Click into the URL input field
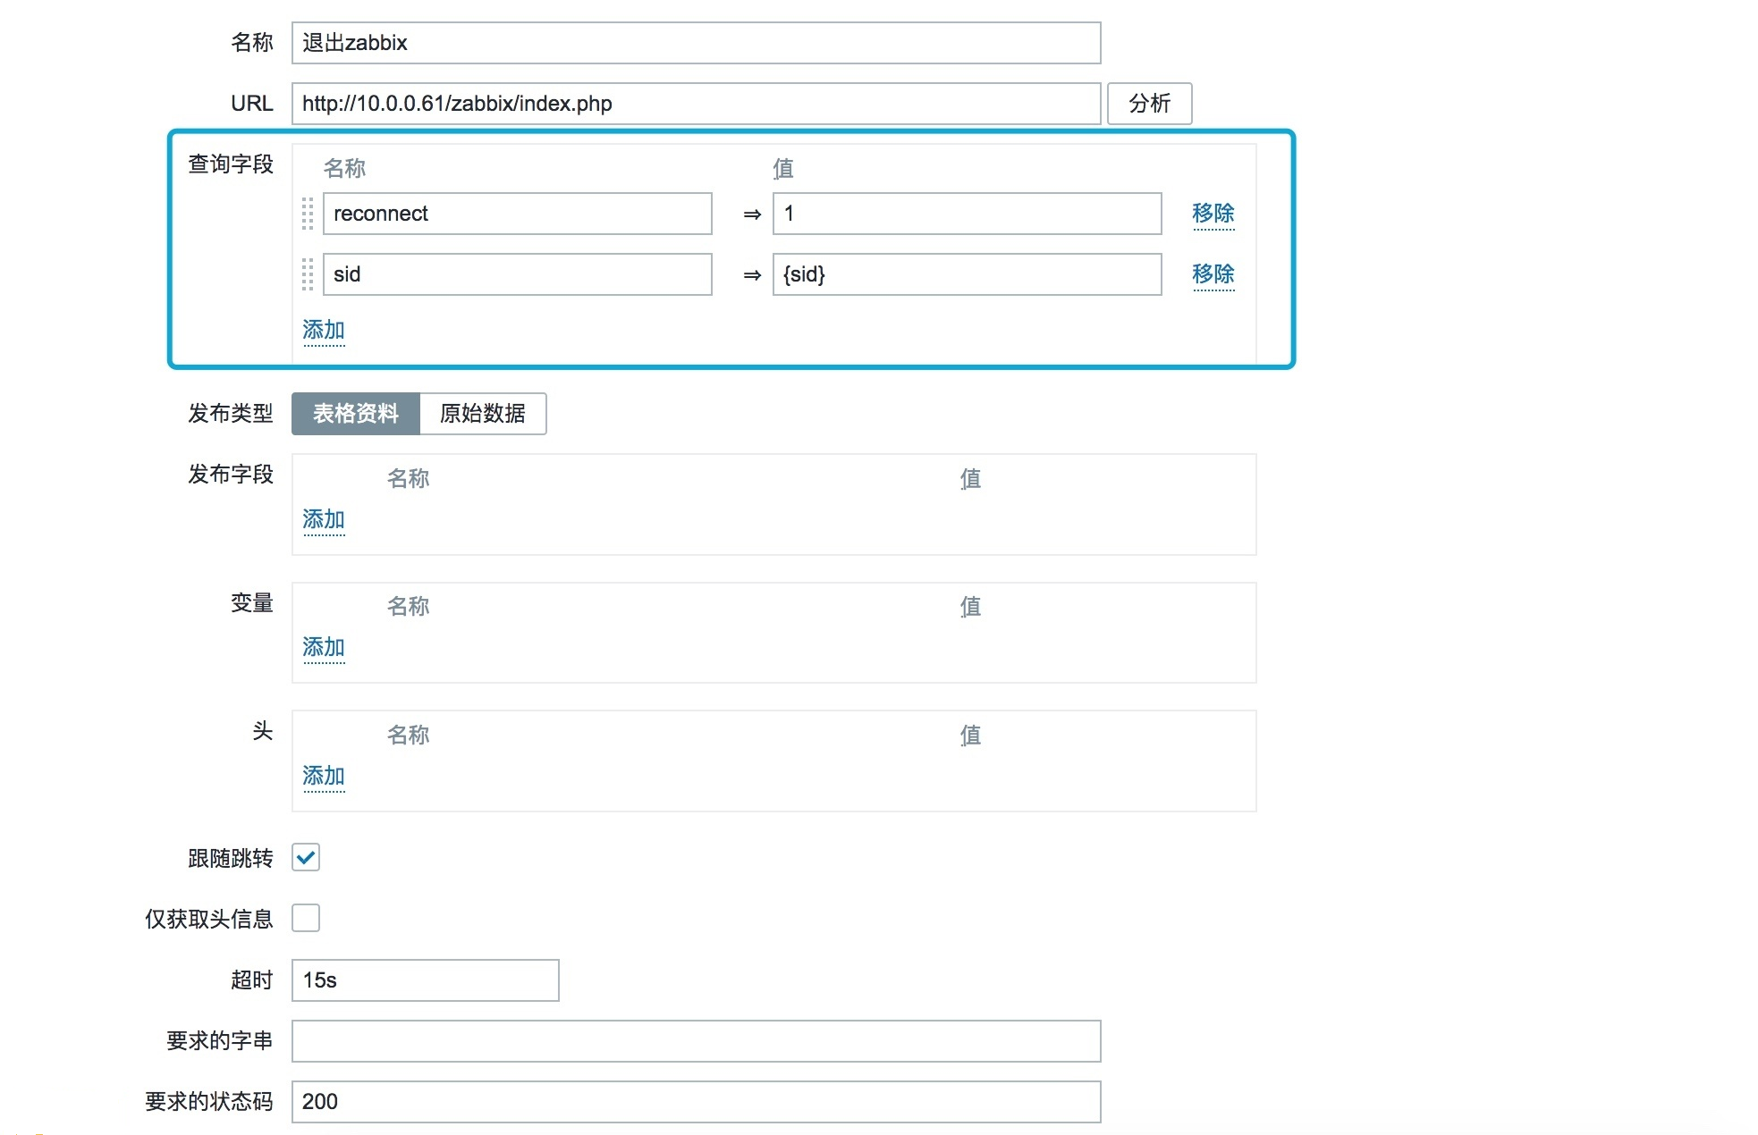The width and height of the screenshot is (1758, 1135). (697, 104)
